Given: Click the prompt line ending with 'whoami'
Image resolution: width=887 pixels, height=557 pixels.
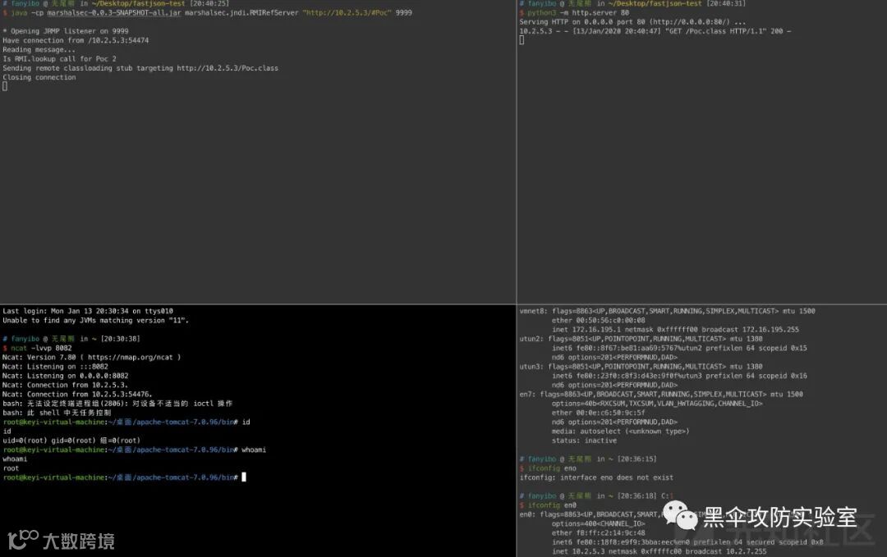Looking at the screenshot, I should click(134, 450).
